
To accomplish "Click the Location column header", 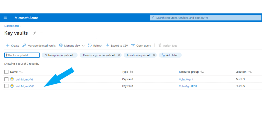I will click(x=241, y=72).
